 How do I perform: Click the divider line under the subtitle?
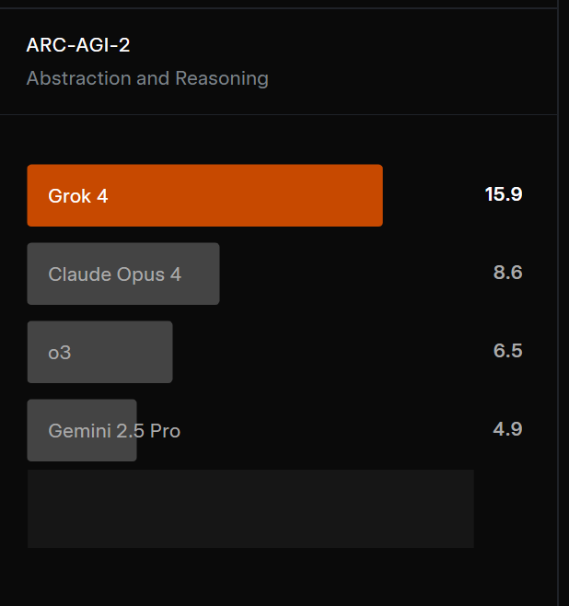[x=278, y=114]
